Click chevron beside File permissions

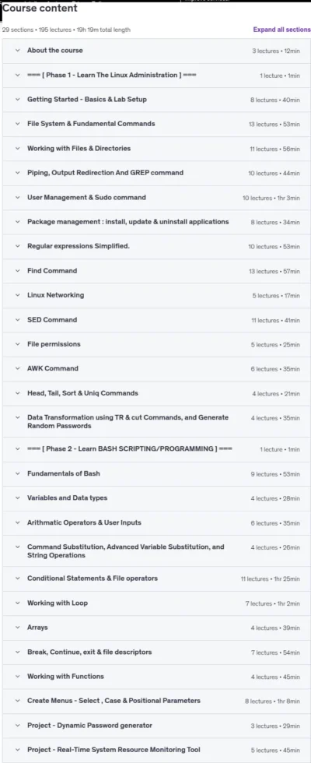pyautogui.click(x=17, y=344)
